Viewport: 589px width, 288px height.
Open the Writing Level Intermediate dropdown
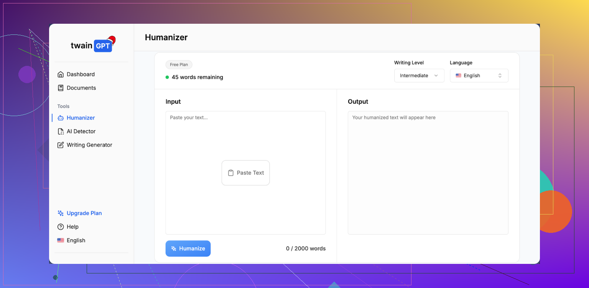(419, 75)
